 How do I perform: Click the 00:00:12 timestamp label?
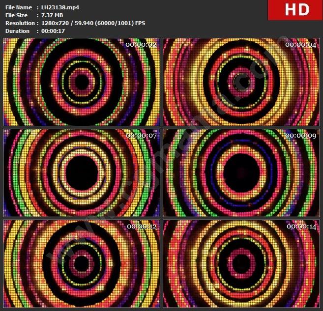point(142,226)
